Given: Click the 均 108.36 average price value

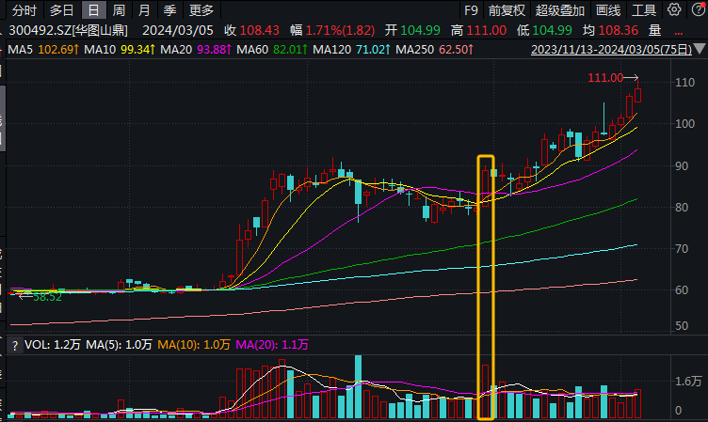Looking at the screenshot, I should tap(610, 30).
